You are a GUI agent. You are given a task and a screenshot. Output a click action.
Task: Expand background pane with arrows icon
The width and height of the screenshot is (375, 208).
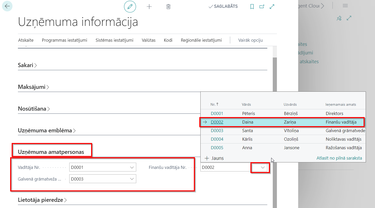tap(349, 18)
